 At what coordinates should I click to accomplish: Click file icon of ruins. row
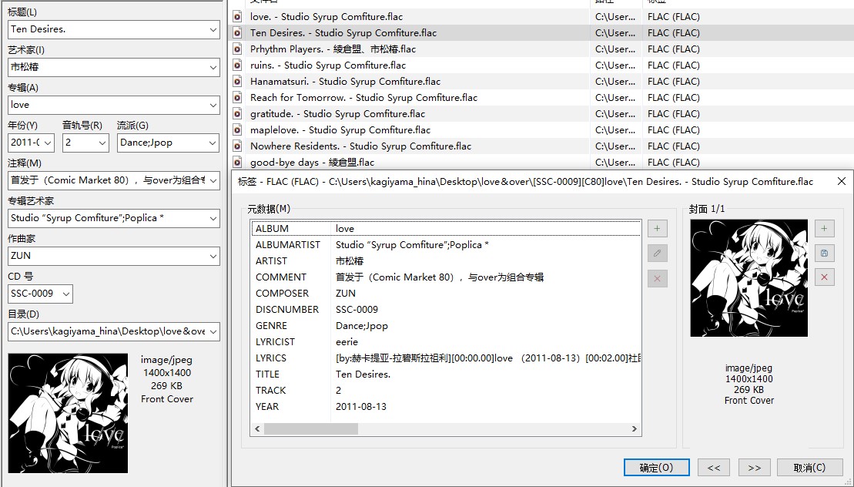[x=237, y=65]
